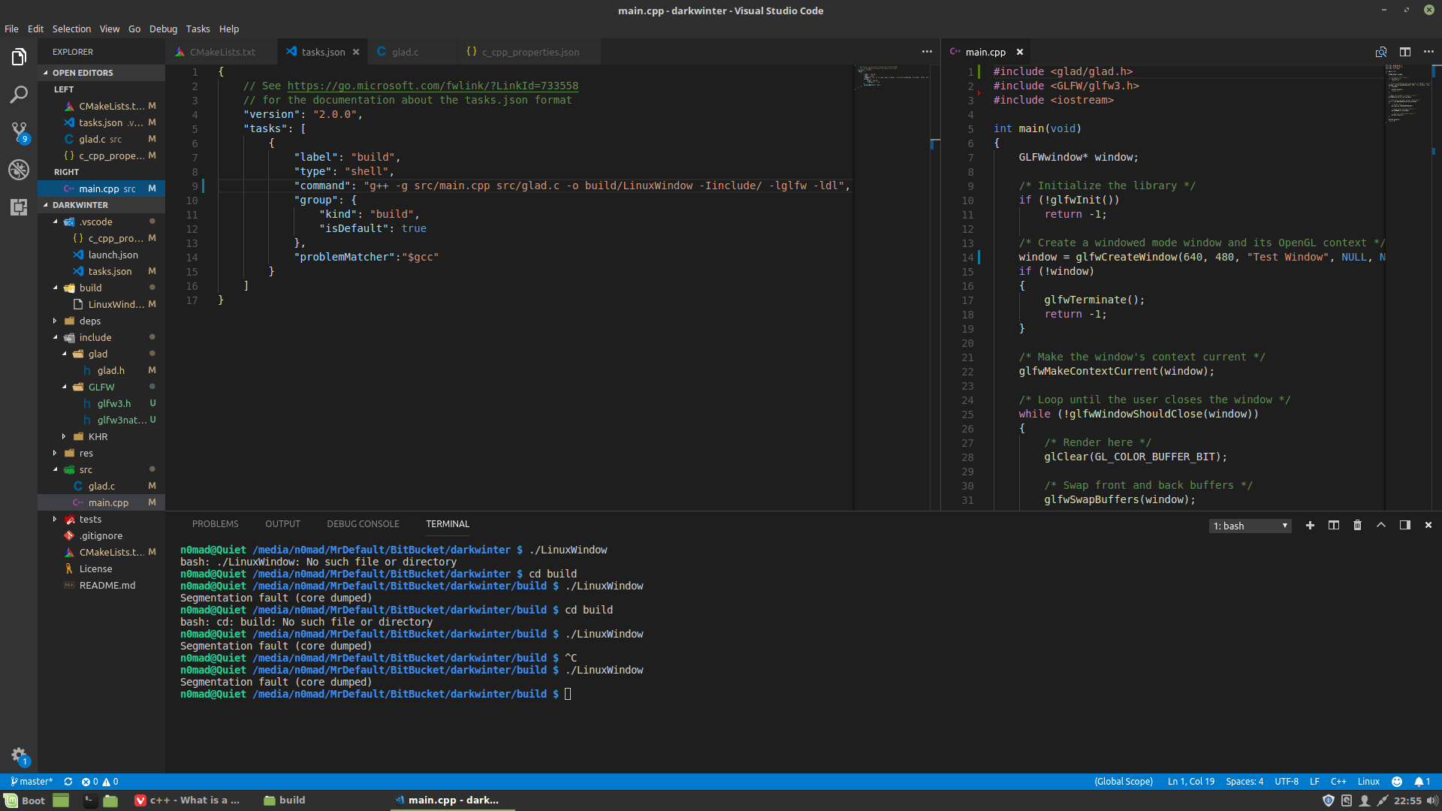The image size is (1442, 811).
Task: Open the 1: bash terminal dropdown
Action: pyautogui.click(x=1249, y=525)
